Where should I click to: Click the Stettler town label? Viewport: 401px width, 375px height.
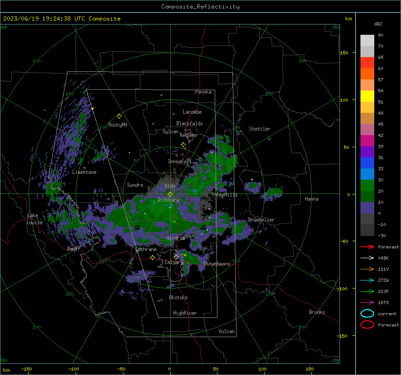(260, 129)
